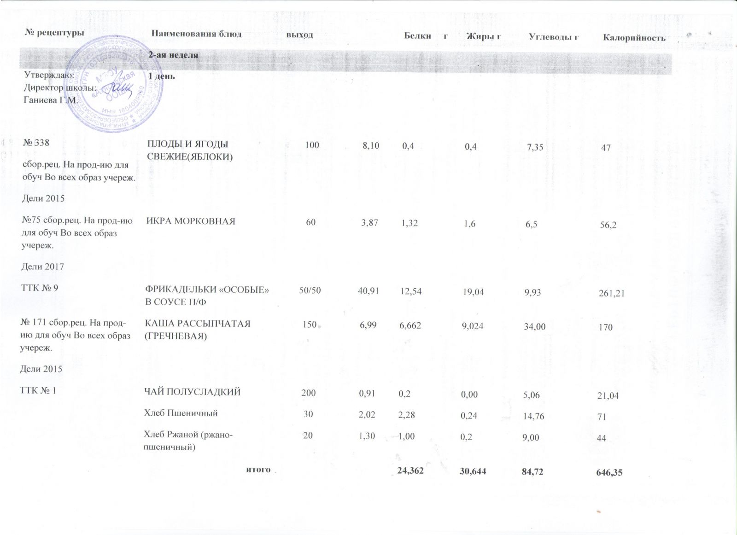Click the "Калорийность" column header
Image resolution: width=737 pixels, height=535 pixels.
pyautogui.click(x=634, y=37)
